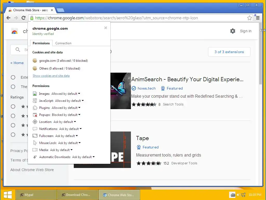Screen dimensions: 266x200
Task: Open JavaScript Allowed by default dropdown
Action: pyautogui.click(x=69, y=101)
